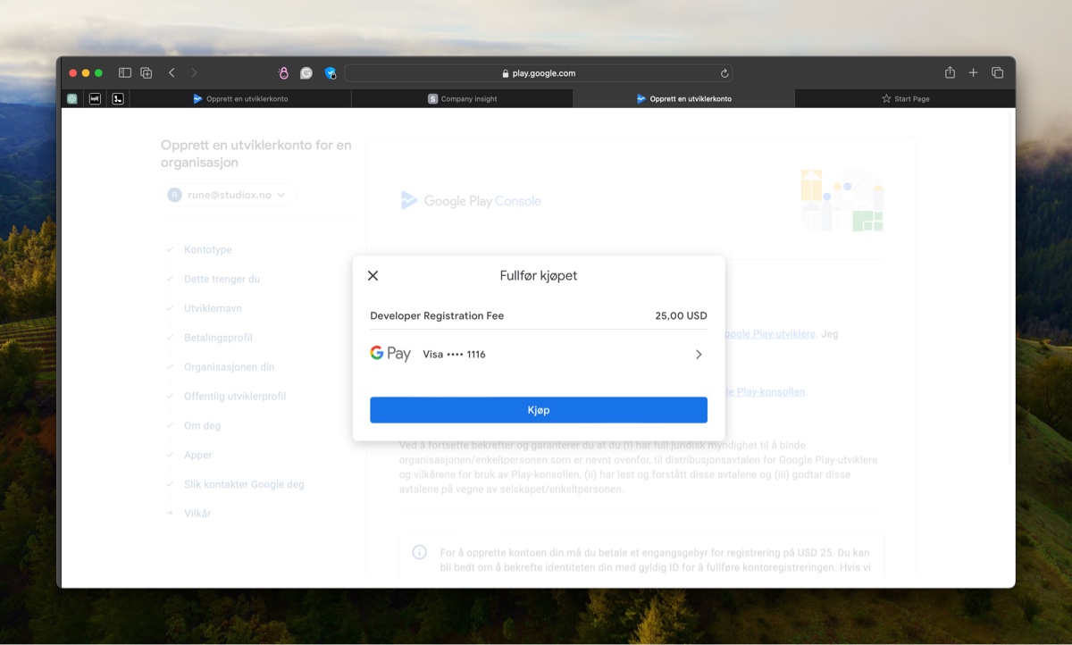Open payment method chevron beside Visa 1116

[699, 355]
